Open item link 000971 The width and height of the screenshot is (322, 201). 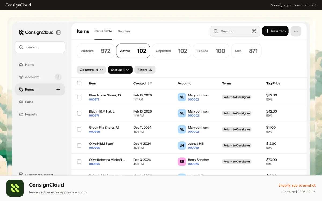coord(94,116)
